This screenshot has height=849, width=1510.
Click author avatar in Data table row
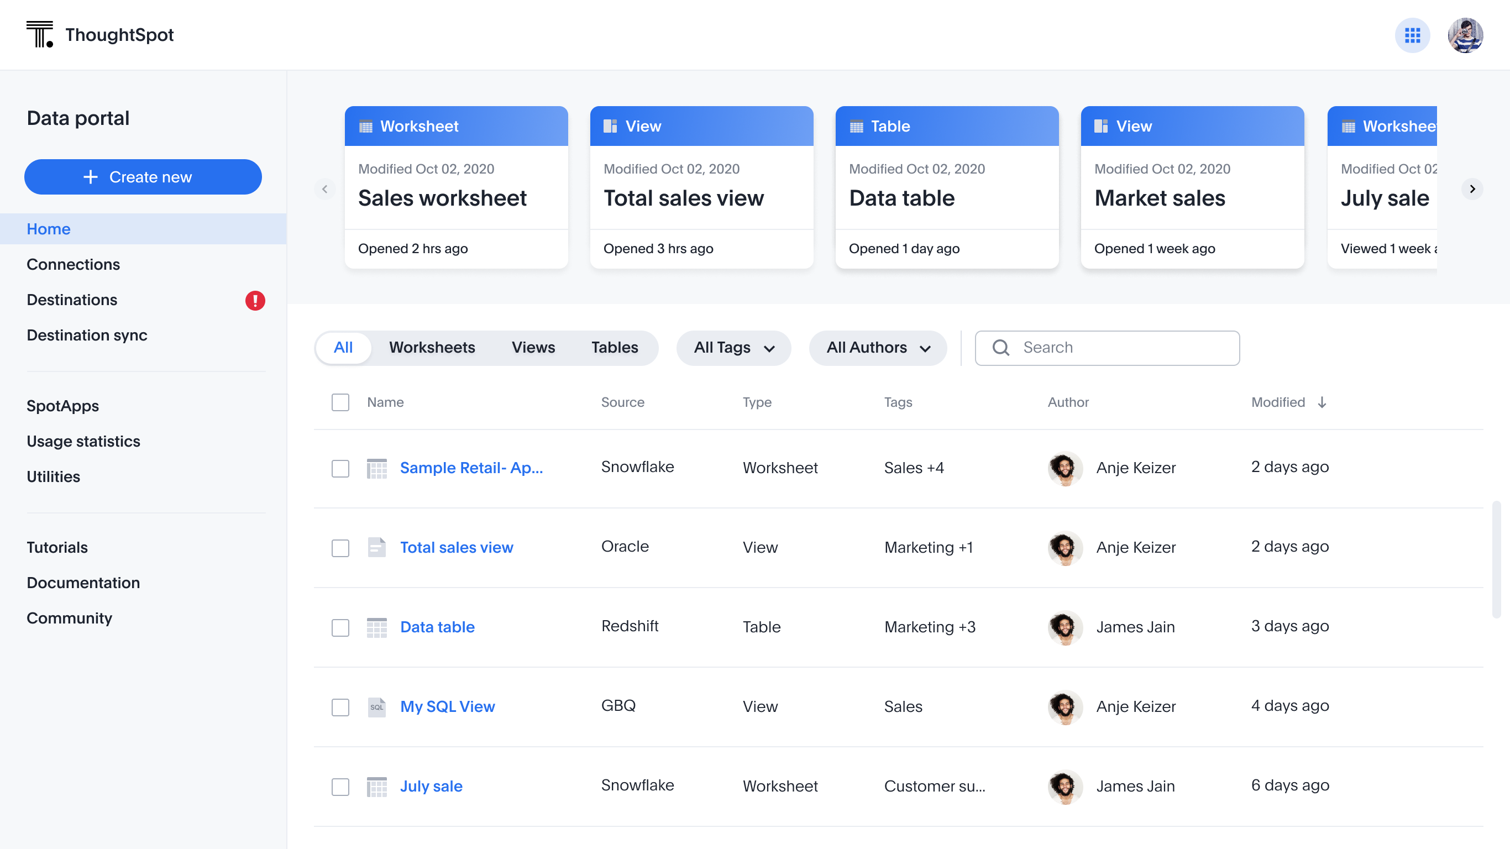pyautogui.click(x=1065, y=627)
